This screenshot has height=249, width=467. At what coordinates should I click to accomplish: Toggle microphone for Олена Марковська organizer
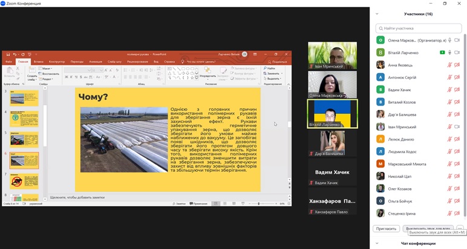(449, 40)
